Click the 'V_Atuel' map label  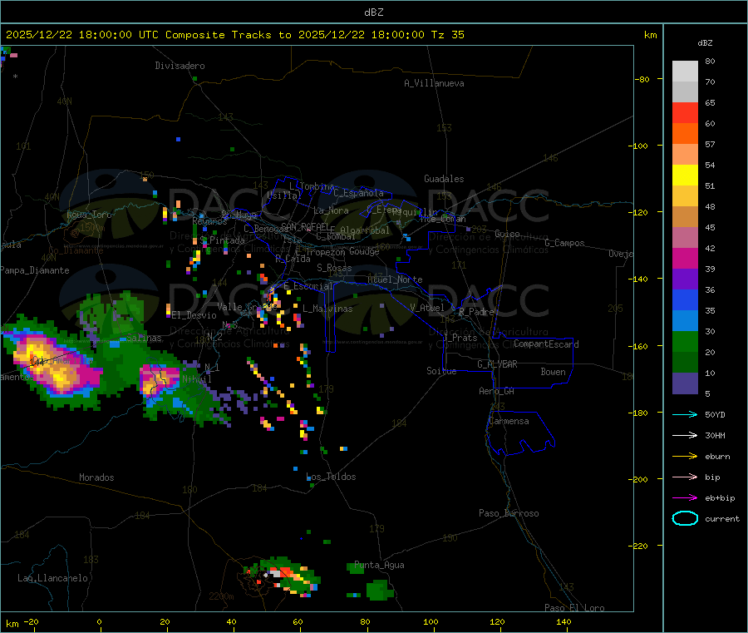(427, 308)
